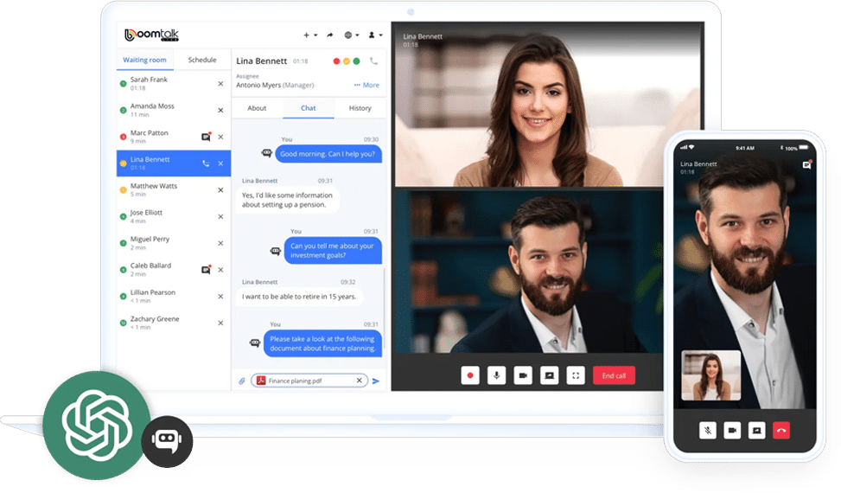Switch to the Schedule tab

point(202,60)
